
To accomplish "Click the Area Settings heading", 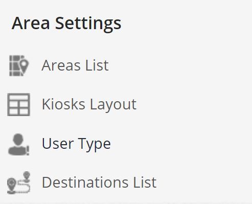I will (66, 24).
